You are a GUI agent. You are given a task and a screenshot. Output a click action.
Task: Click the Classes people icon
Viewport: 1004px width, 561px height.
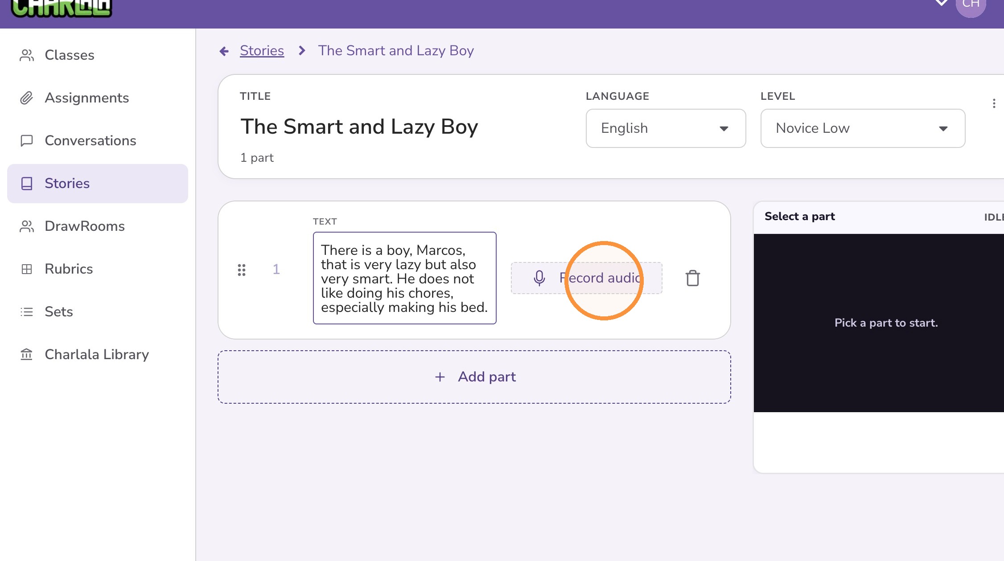point(27,55)
